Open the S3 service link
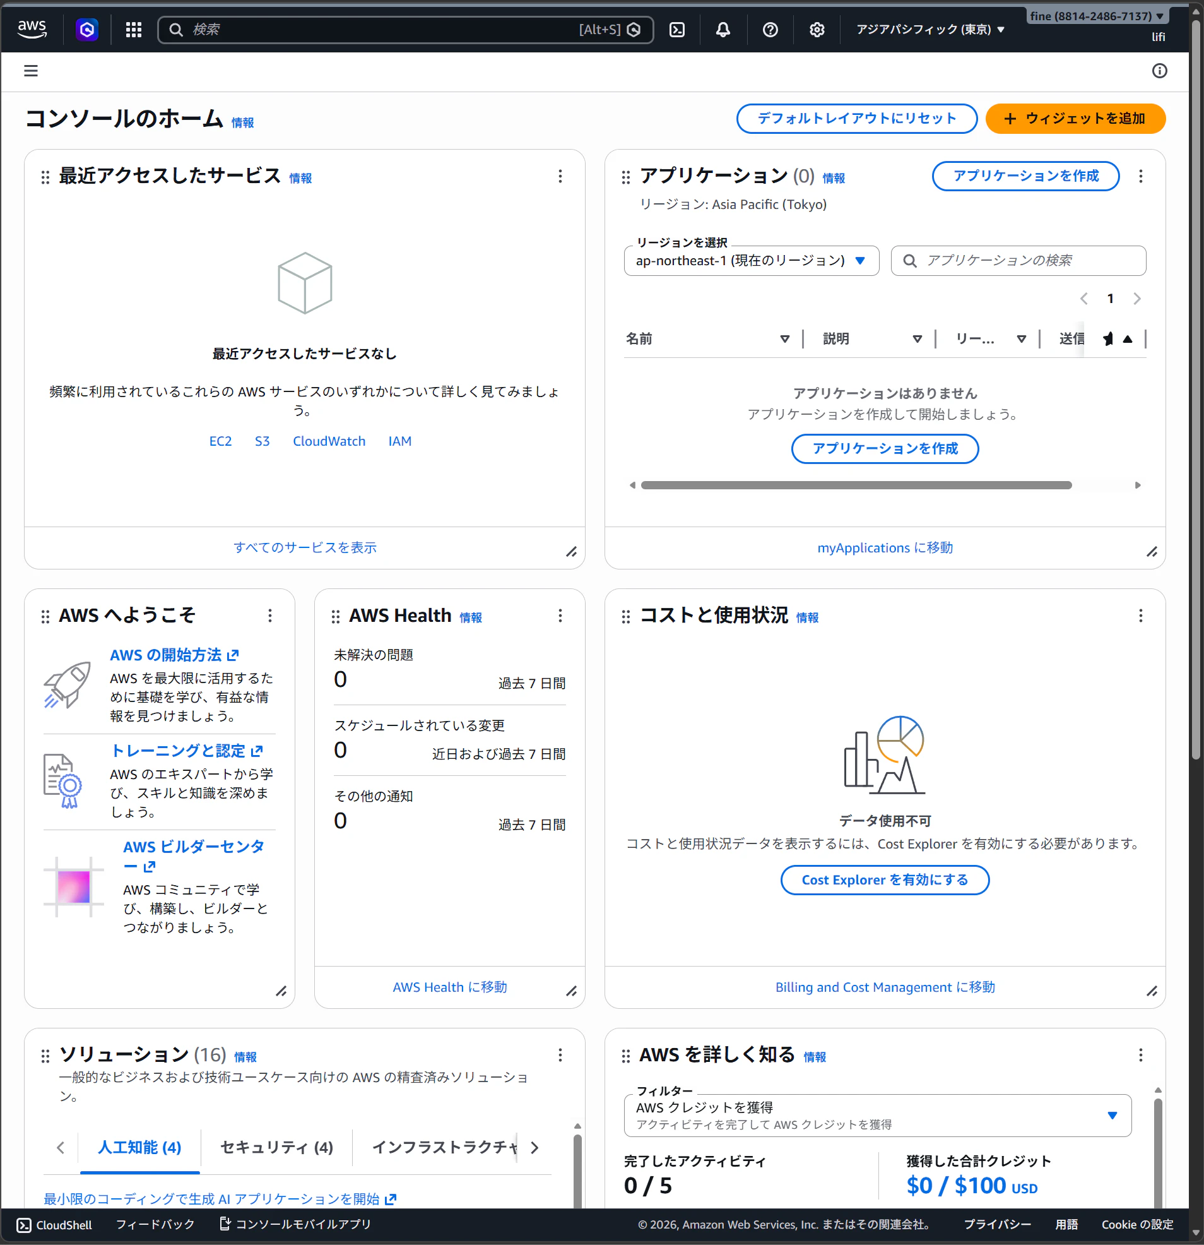 point(263,441)
